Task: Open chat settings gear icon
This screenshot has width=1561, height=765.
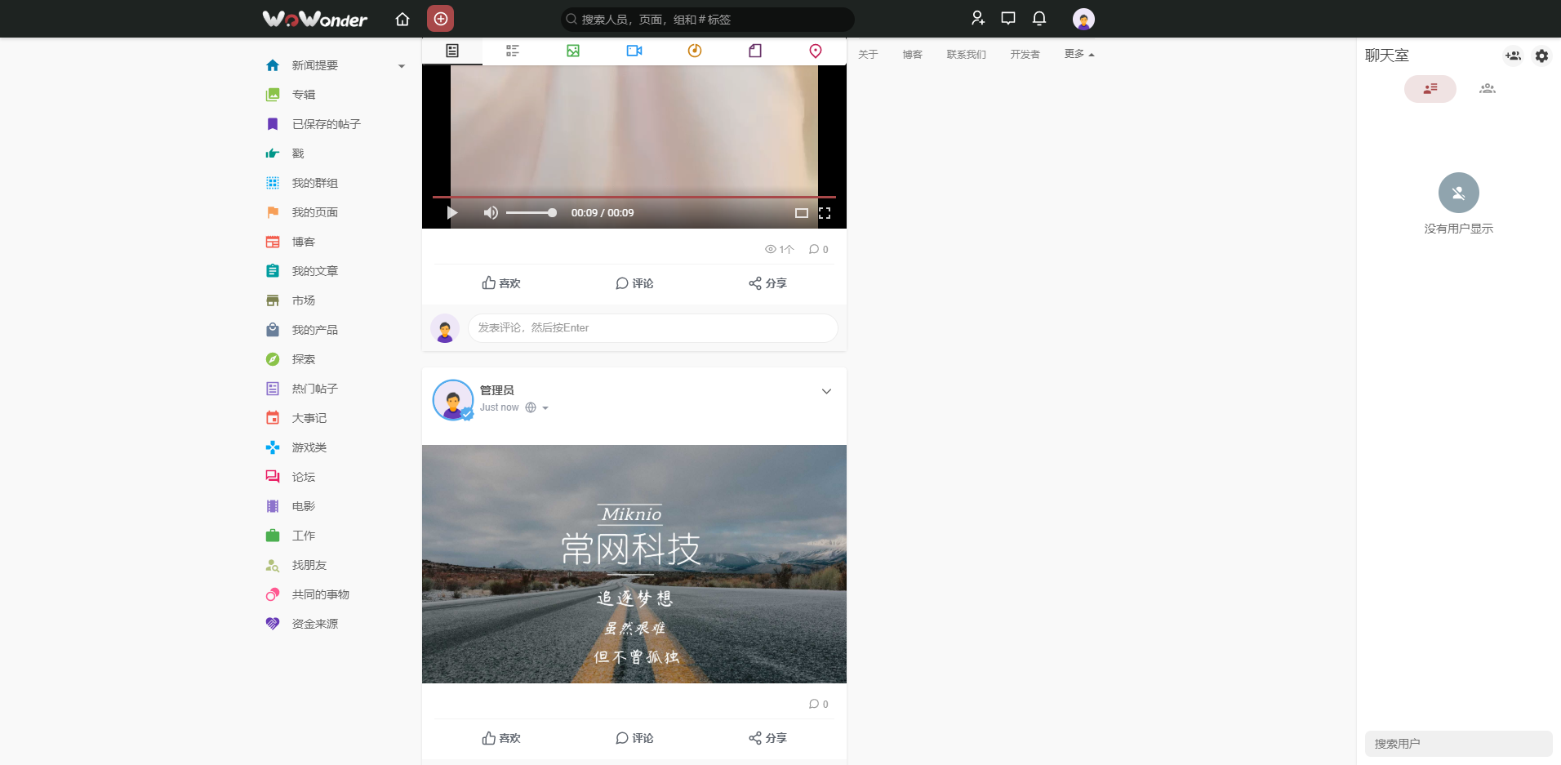Action: click(x=1542, y=56)
